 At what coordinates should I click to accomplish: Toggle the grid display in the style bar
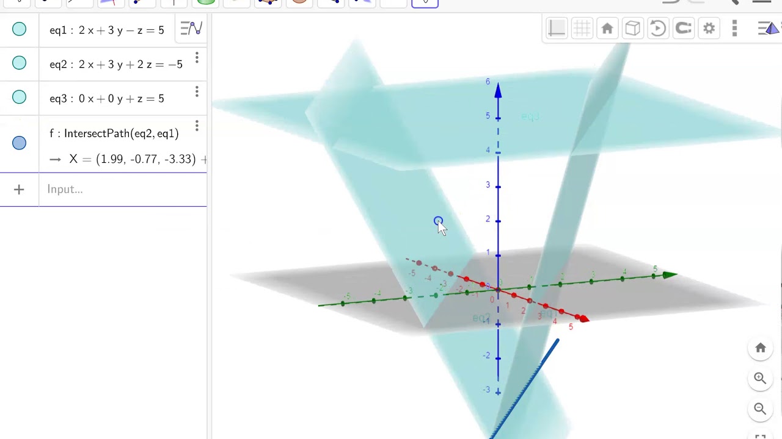(x=582, y=28)
